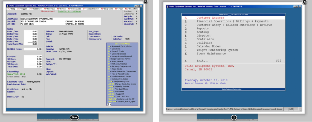Click the 'Sorted by: Account Name' link

pyautogui.click(x=69, y=12)
